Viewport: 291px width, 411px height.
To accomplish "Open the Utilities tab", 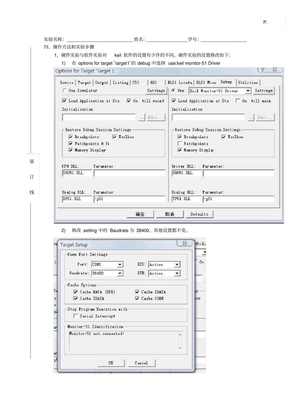I will (x=248, y=83).
